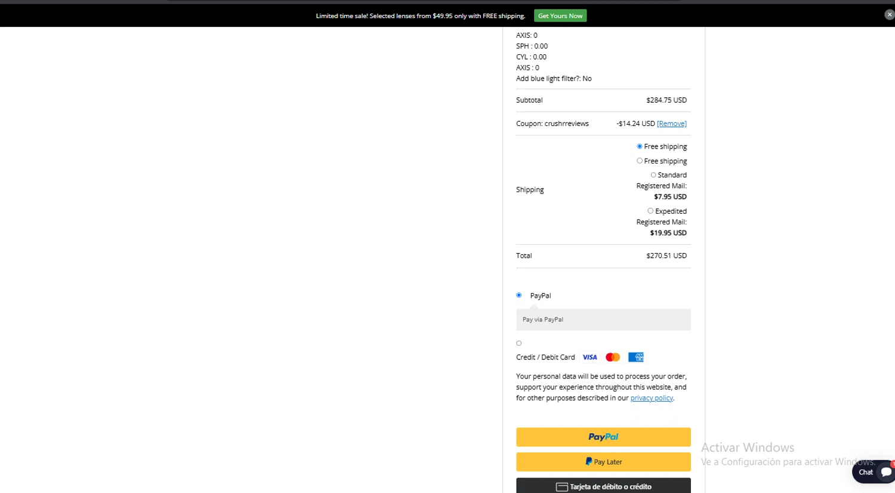Screen dimensions: 895x493
Task: Close the sale banner with the X icon
Action: tap(889, 15)
